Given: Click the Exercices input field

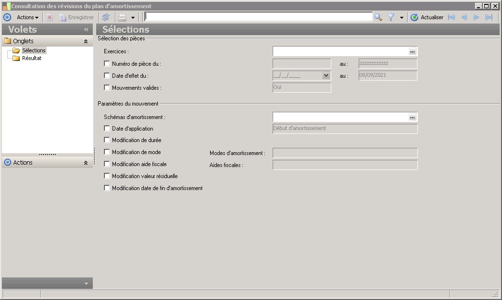Looking at the screenshot, I should point(340,51).
